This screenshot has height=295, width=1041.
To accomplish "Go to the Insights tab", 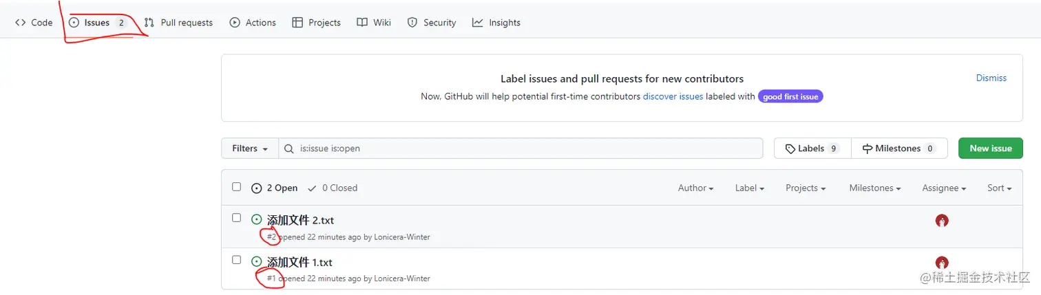I will tap(496, 23).
